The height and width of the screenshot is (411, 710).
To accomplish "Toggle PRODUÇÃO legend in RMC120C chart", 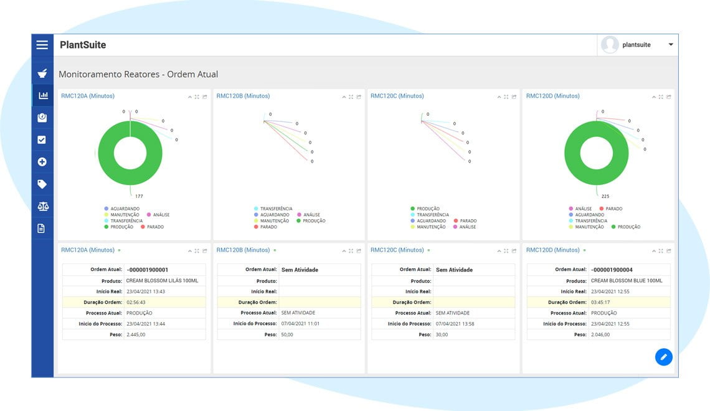I will tap(425, 209).
